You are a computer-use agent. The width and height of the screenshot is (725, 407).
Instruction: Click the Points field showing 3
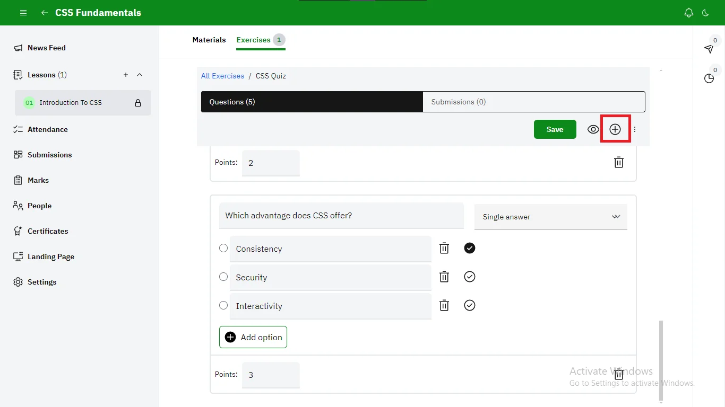[x=271, y=375]
